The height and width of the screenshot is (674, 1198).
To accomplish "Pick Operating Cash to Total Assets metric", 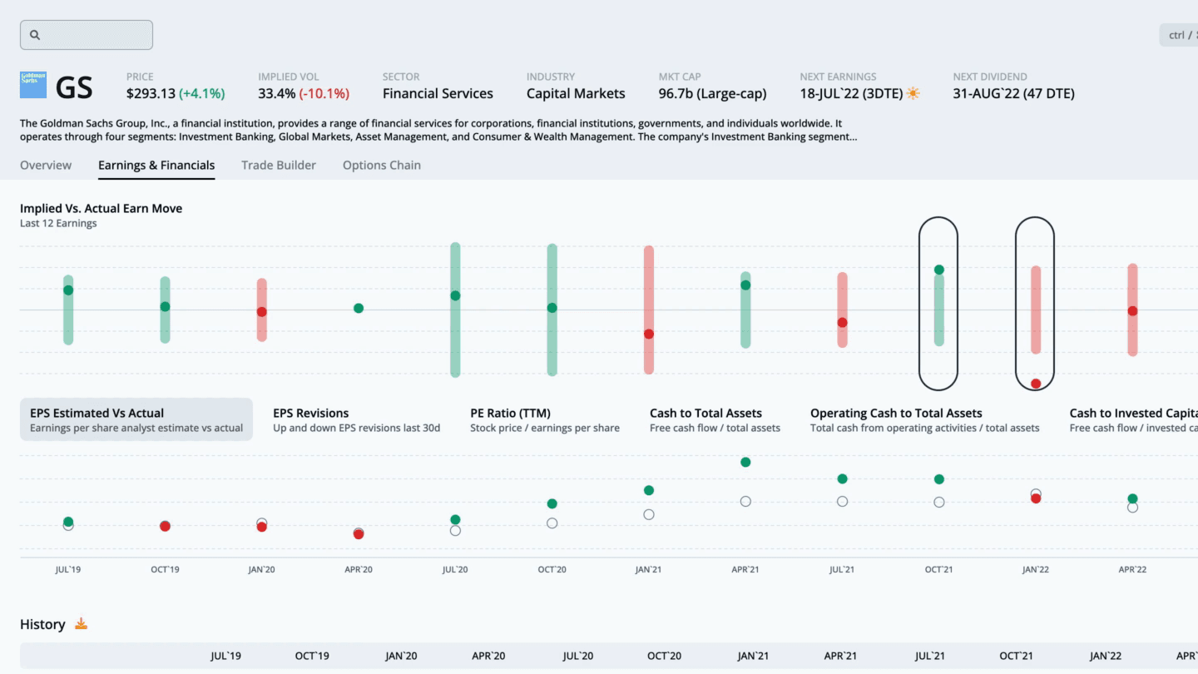I will [924, 419].
